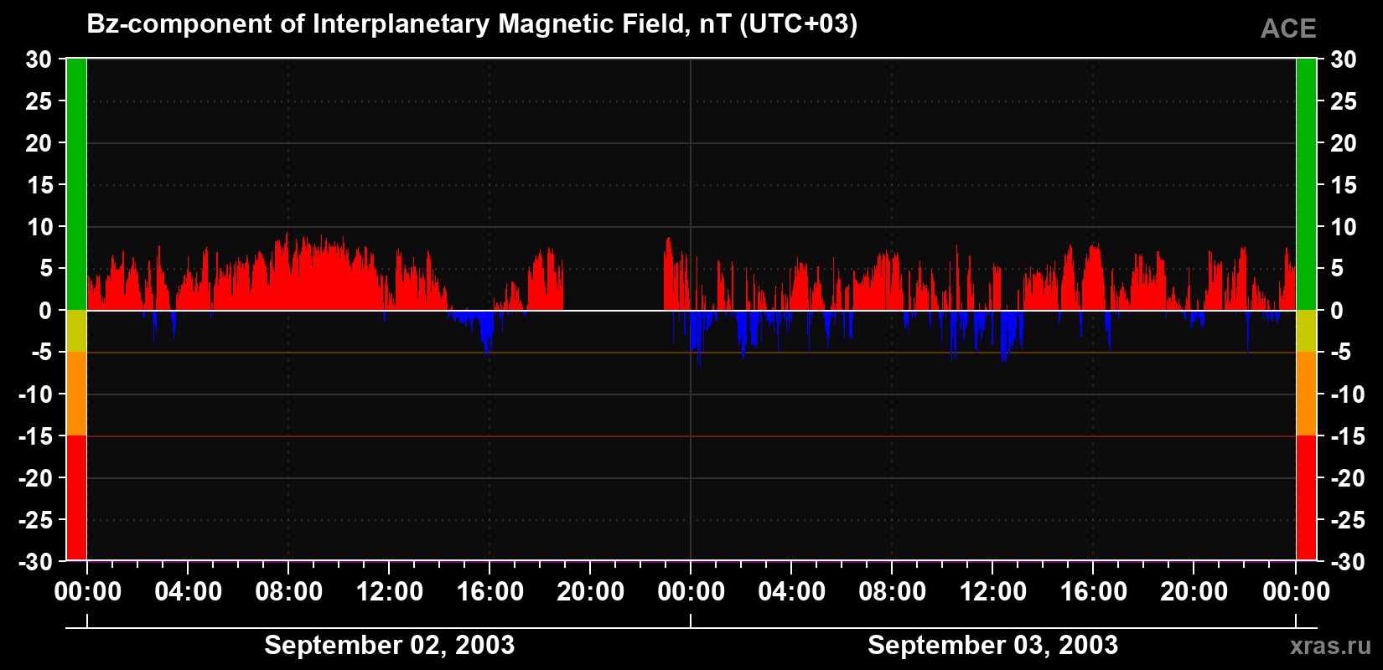Click the '-20' value on the right axis
This screenshot has height=670, width=1383.
coord(1348,478)
